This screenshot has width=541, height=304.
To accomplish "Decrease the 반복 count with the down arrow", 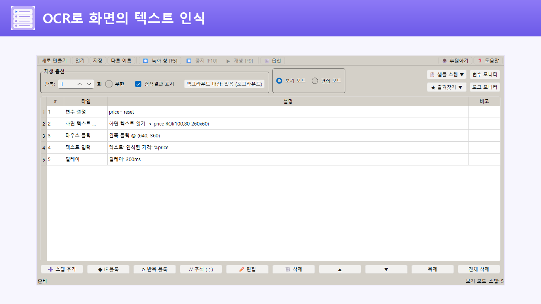I will [x=89, y=84].
